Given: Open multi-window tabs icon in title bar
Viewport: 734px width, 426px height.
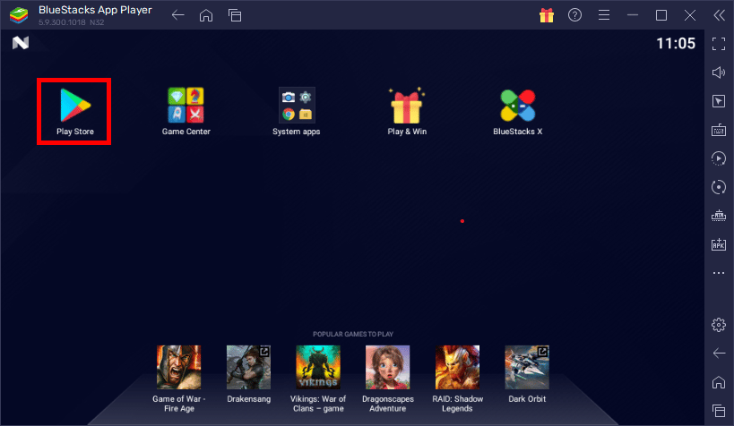Looking at the screenshot, I should (235, 15).
